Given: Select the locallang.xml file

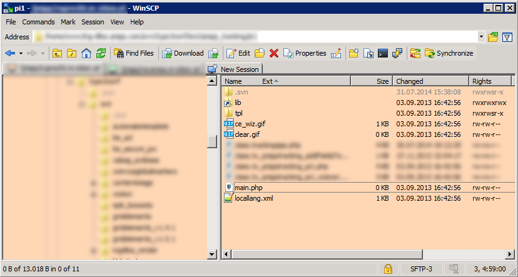Looking at the screenshot, I should [253, 198].
